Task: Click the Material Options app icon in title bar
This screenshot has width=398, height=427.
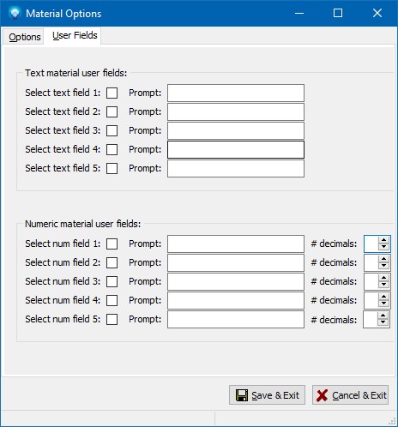Action: pyautogui.click(x=15, y=13)
